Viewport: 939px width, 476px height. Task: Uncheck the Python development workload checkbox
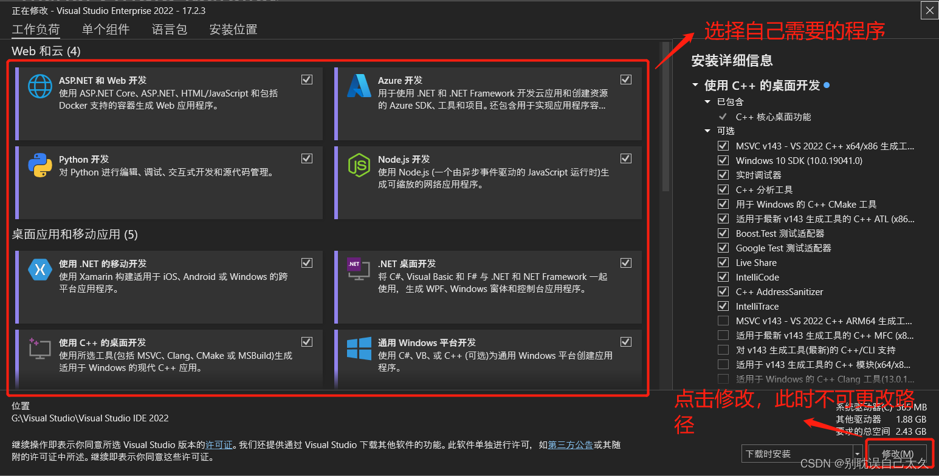(307, 158)
